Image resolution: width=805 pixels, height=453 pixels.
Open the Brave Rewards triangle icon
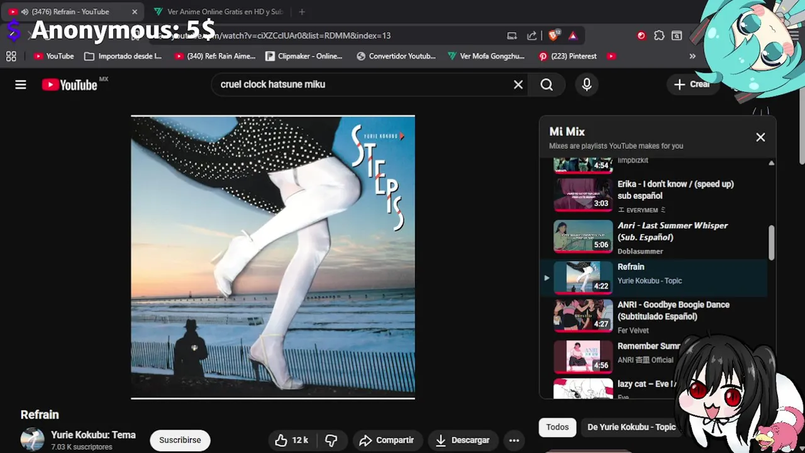click(x=573, y=36)
